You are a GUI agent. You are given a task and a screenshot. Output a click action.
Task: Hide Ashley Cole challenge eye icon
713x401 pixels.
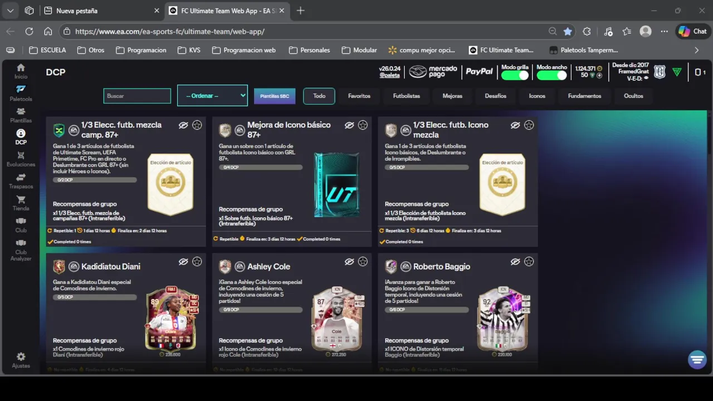pyautogui.click(x=349, y=262)
